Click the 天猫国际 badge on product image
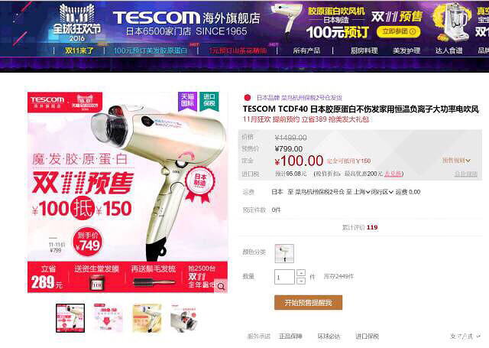Image resolution: width=489 pixels, height=348 pixels. 187,101
